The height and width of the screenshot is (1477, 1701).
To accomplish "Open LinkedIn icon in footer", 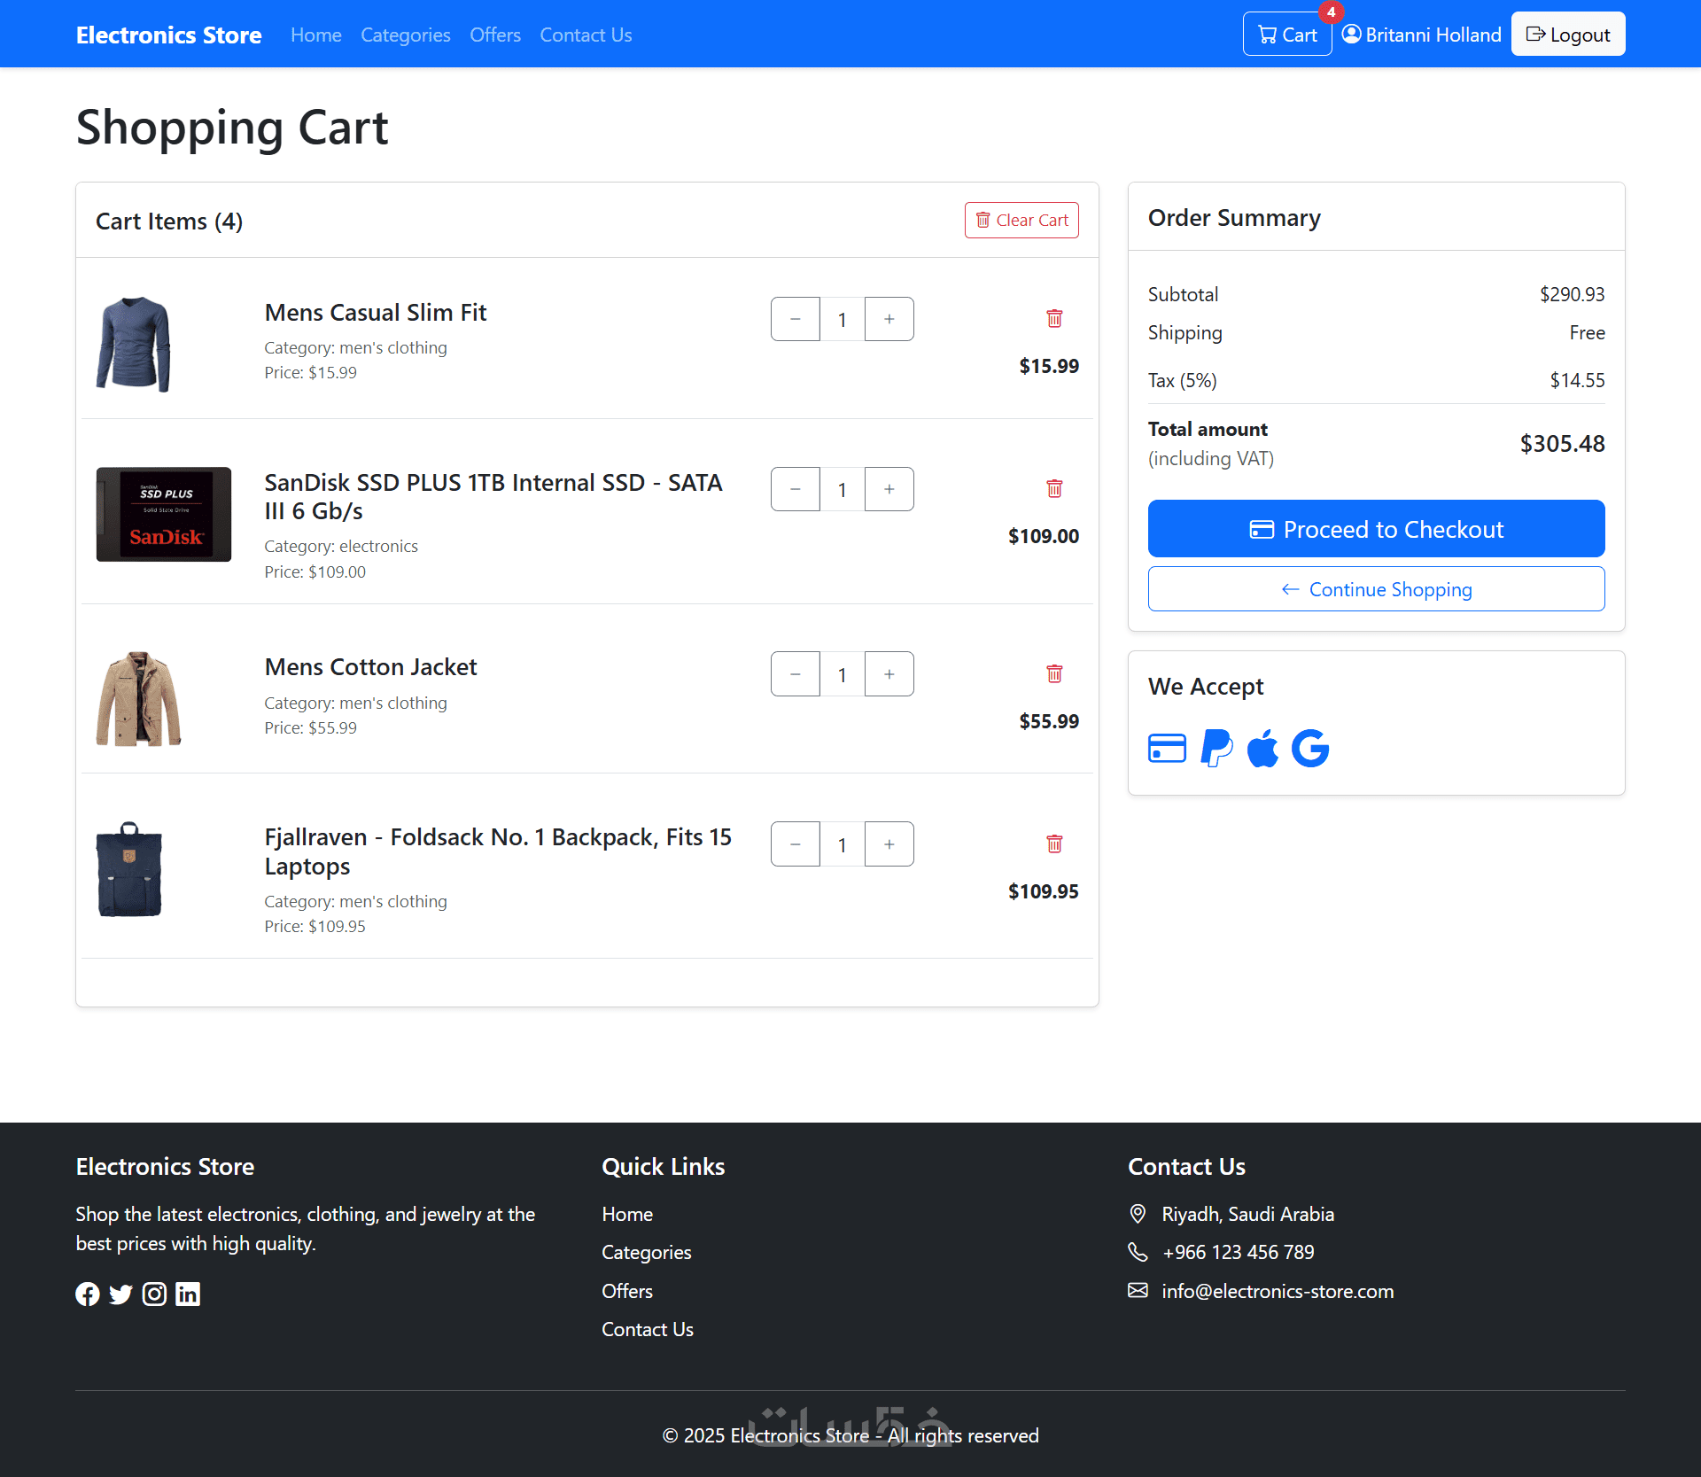I will click(x=188, y=1294).
